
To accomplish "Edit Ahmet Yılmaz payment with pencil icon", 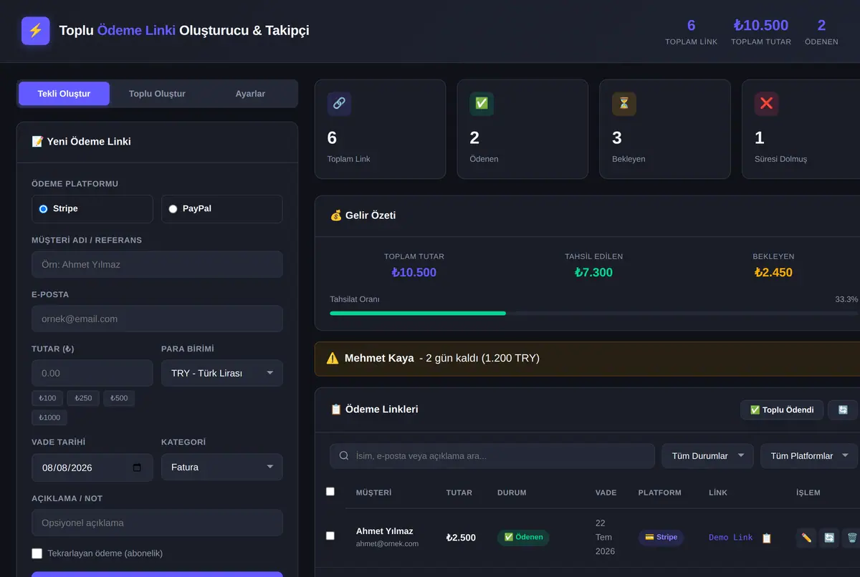I will pos(806,538).
